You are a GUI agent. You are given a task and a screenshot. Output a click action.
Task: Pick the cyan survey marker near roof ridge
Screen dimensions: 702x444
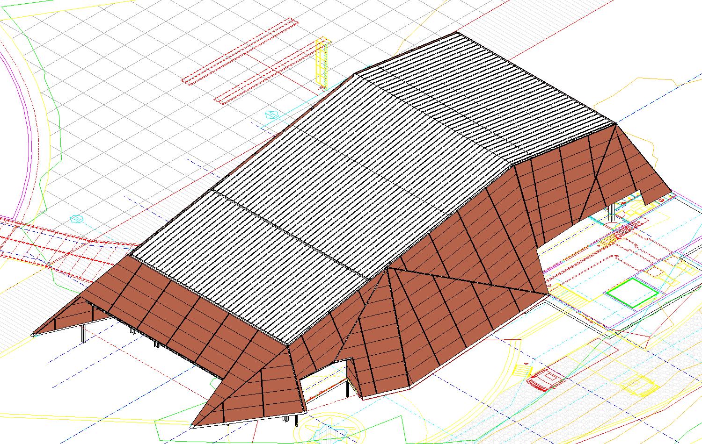coord(272,114)
